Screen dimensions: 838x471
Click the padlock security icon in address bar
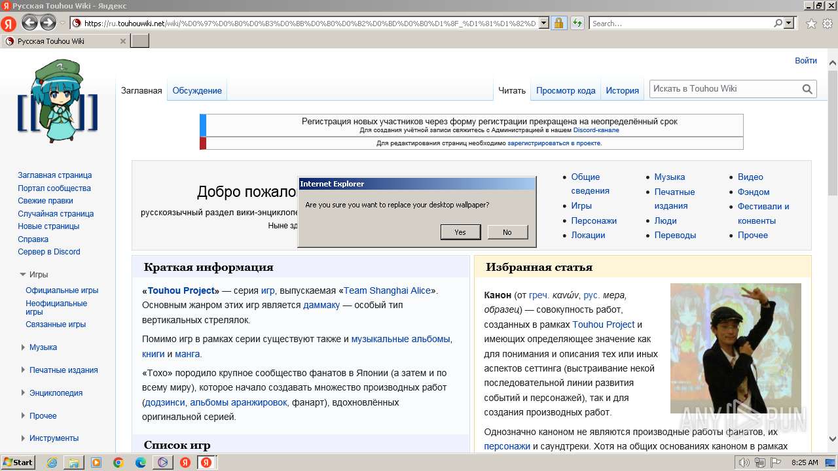pos(558,24)
